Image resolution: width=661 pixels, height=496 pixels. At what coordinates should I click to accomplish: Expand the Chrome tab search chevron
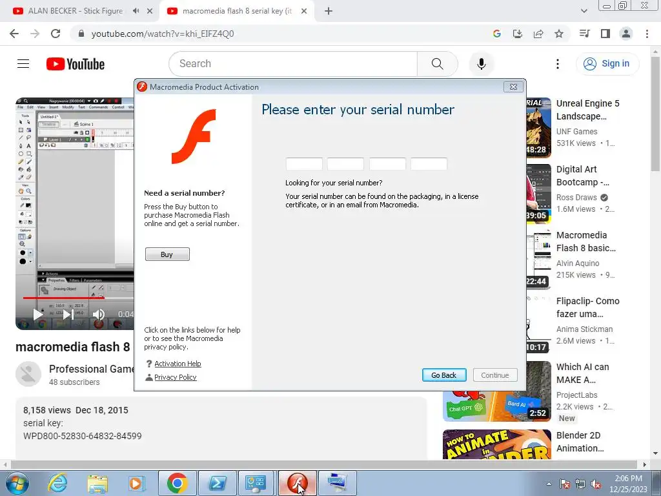(x=584, y=12)
